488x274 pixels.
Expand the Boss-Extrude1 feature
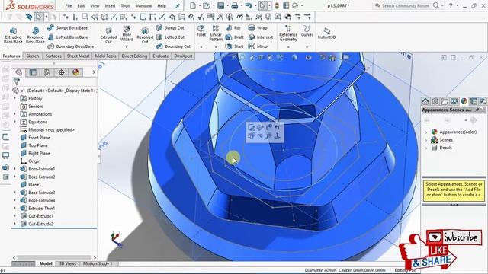15,169
